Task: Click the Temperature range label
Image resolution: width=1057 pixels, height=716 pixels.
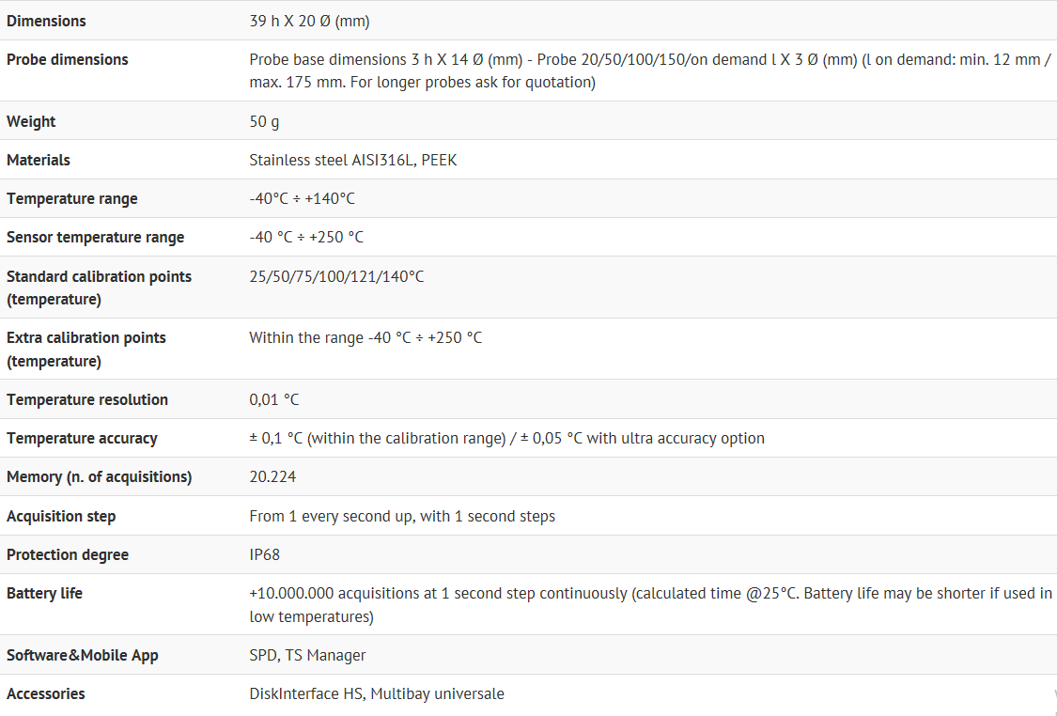Action: [72, 198]
